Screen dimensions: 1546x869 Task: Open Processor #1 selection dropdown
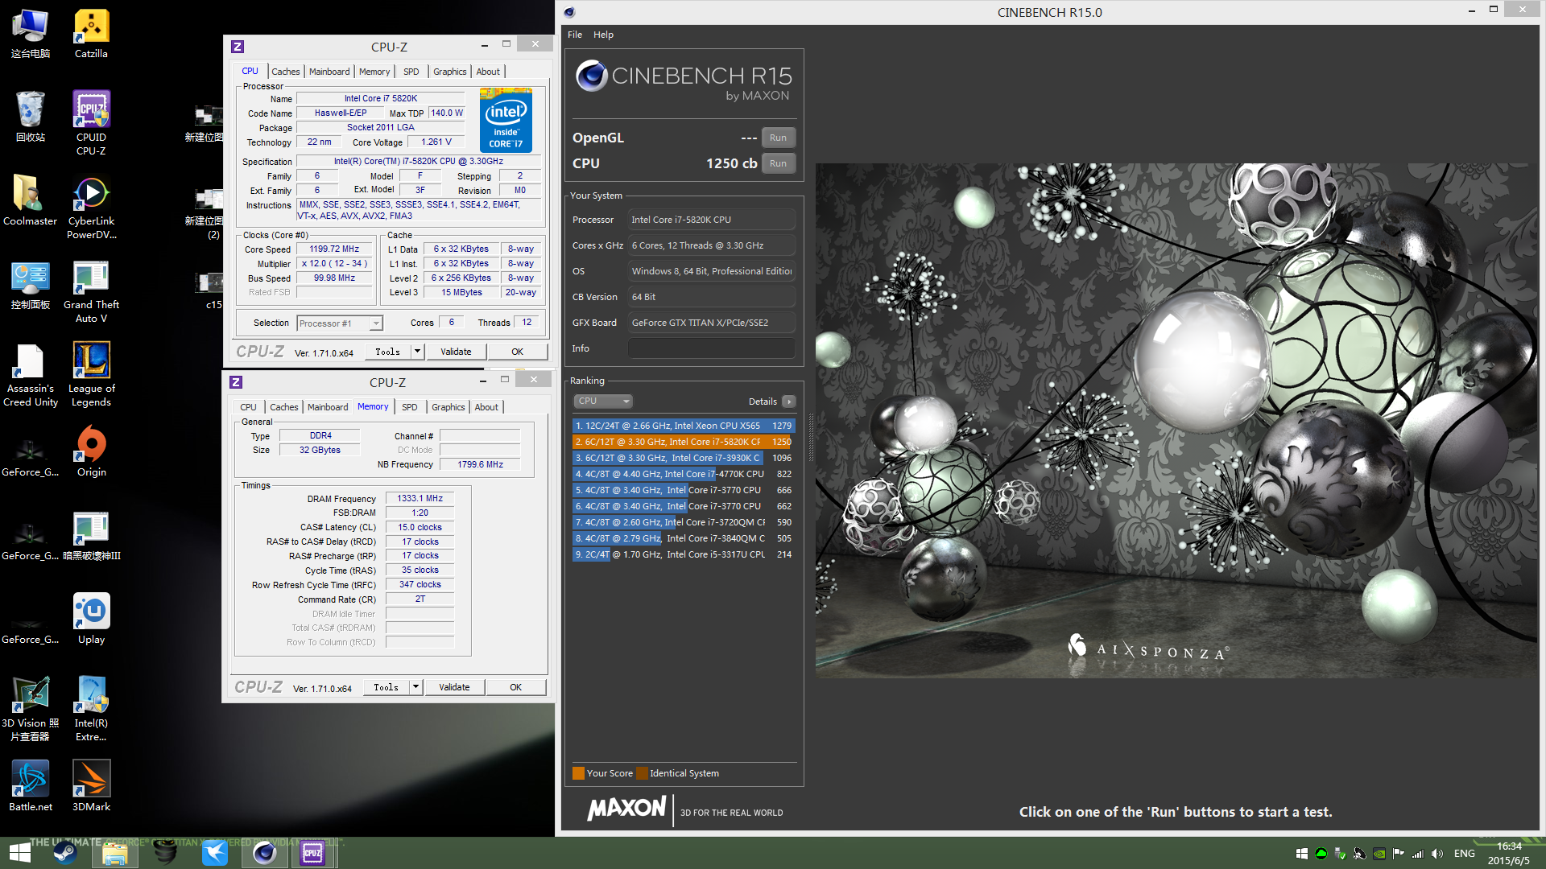(x=339, y=323)
